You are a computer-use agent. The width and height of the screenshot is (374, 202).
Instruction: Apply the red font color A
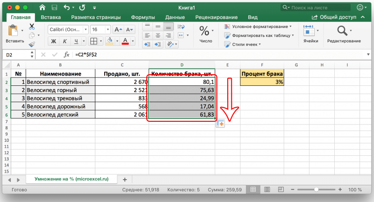point(125,41)
